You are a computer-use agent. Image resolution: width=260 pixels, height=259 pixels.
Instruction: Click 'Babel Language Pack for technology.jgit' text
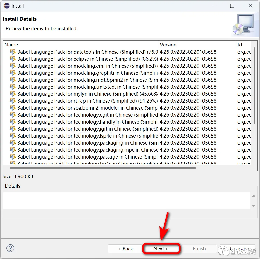point(88,129)
